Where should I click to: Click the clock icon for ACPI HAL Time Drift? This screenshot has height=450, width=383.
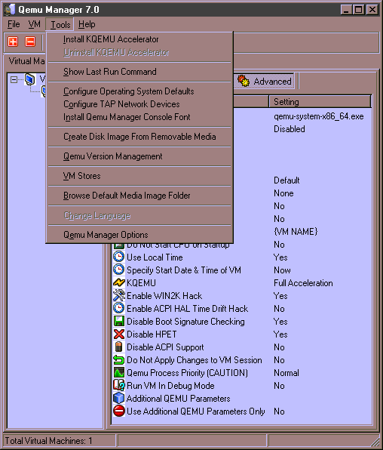click(118, 308)
